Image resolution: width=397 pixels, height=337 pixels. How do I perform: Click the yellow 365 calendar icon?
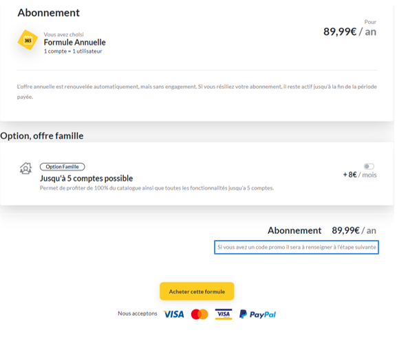click(x=28, y=40)
